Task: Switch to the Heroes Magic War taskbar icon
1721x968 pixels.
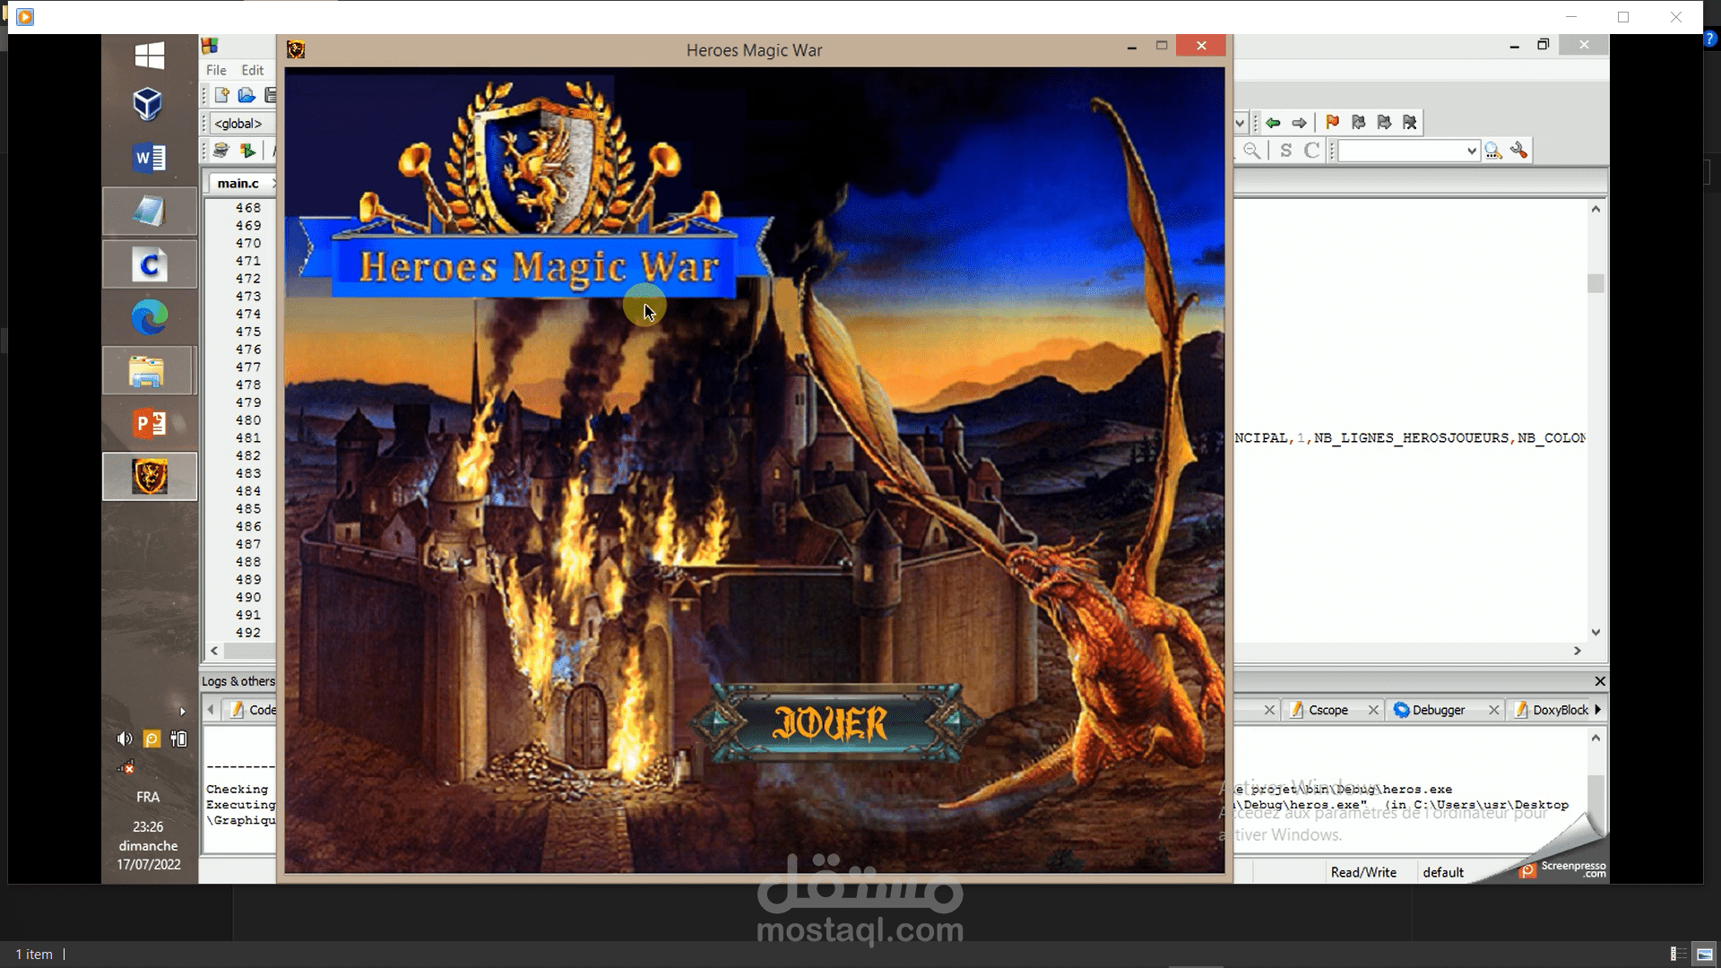Action: click(x=149, y=476)
